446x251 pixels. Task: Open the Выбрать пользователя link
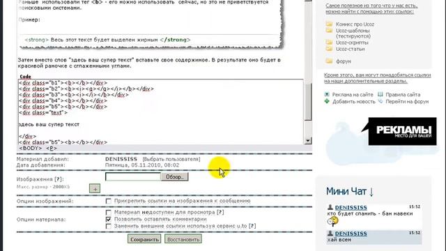tap(171, 159)
